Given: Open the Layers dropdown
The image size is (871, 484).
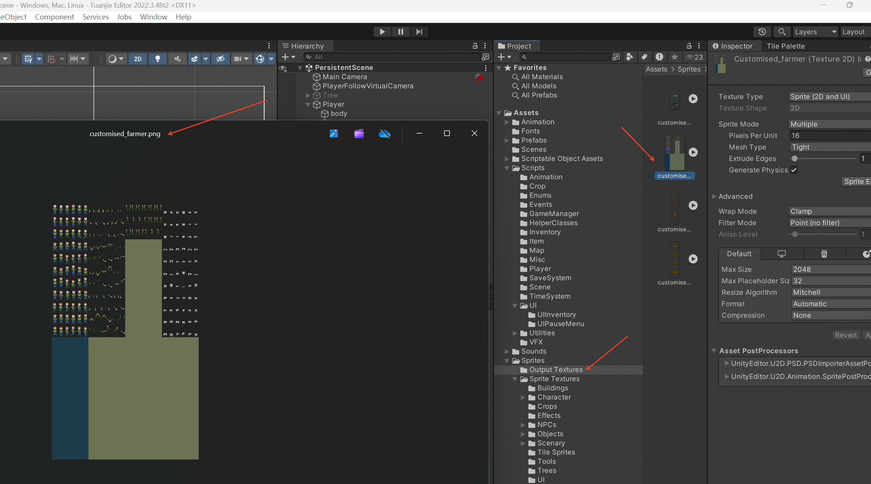Looking at the screenshot, I should pyautogui.click(x=815, y=32).
